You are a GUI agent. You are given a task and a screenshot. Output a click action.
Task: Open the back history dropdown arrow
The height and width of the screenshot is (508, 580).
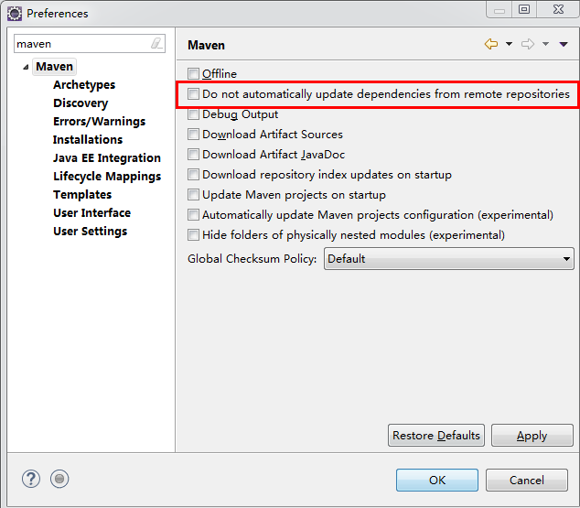[x=509, y=44]
